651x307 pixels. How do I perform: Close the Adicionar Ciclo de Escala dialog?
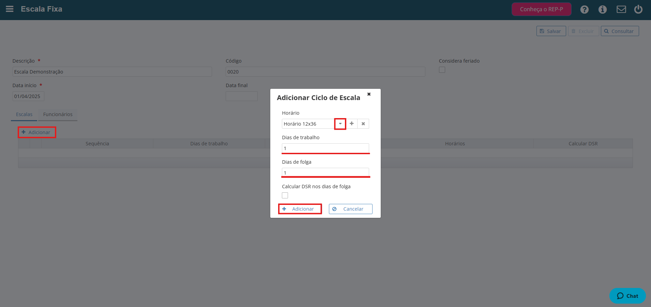click(369, 94)
